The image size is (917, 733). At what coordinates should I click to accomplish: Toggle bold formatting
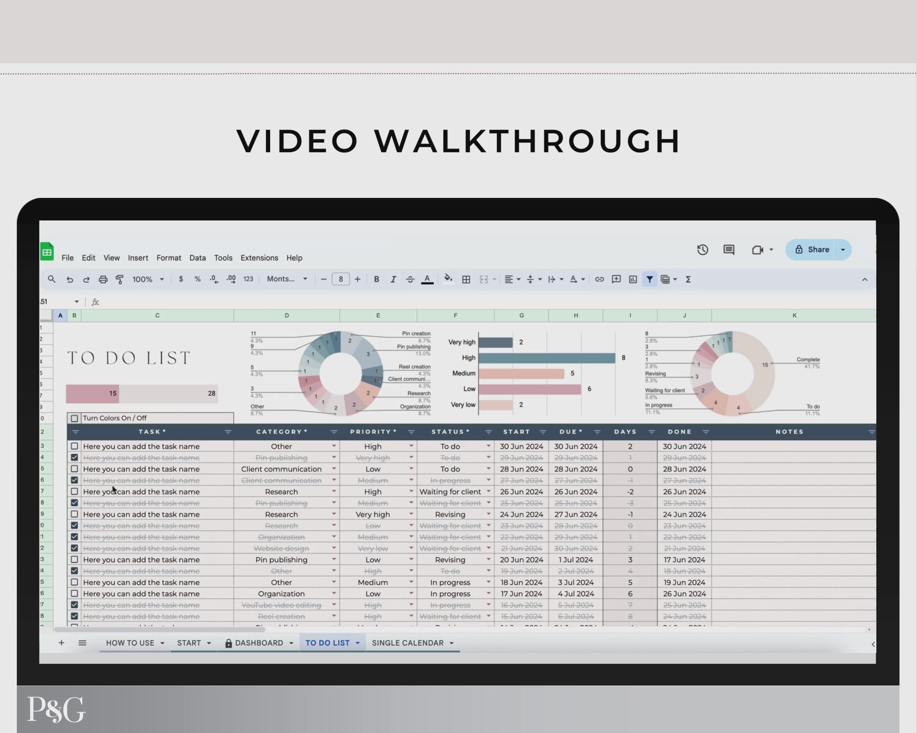point(376,279)
